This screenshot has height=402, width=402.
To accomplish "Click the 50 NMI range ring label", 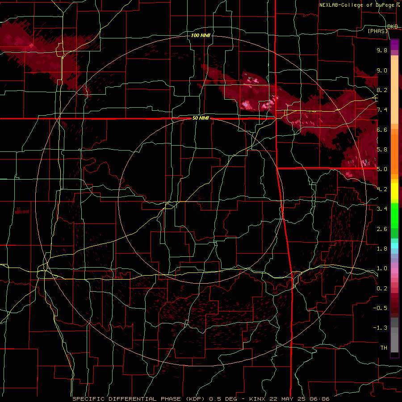I will [201, 118].
